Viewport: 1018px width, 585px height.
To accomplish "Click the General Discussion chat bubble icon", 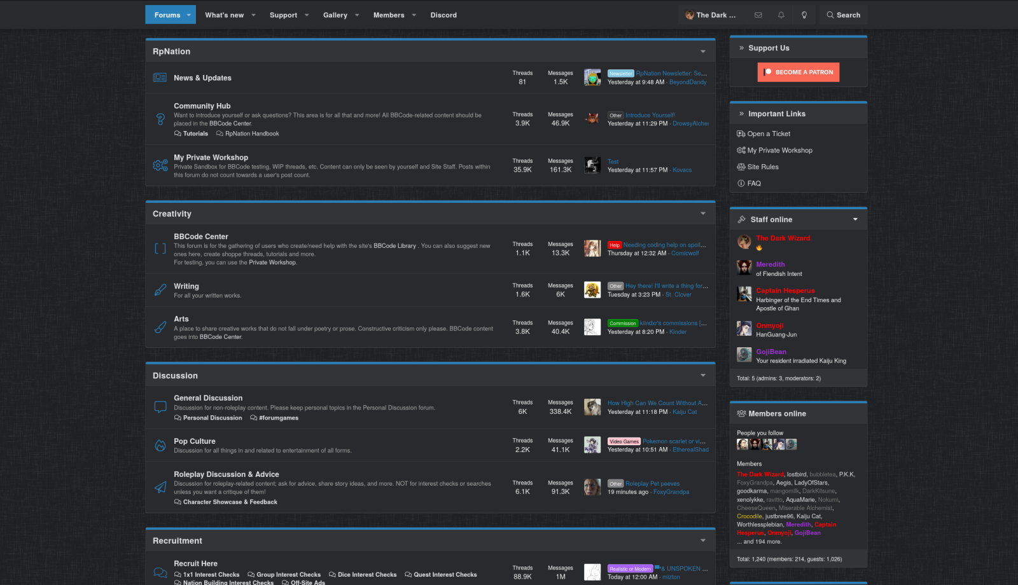I will point(160,407).
